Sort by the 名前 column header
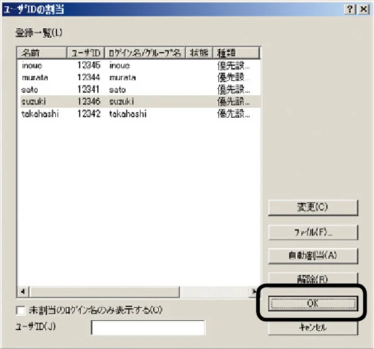Image resolution: width=374 pixels, height=349 pixels. (x=41, y=53)
